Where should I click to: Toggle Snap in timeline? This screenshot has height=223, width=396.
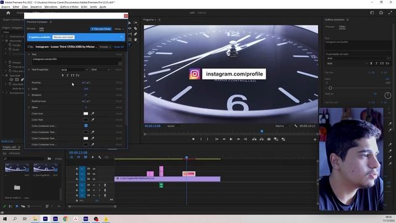79,157
